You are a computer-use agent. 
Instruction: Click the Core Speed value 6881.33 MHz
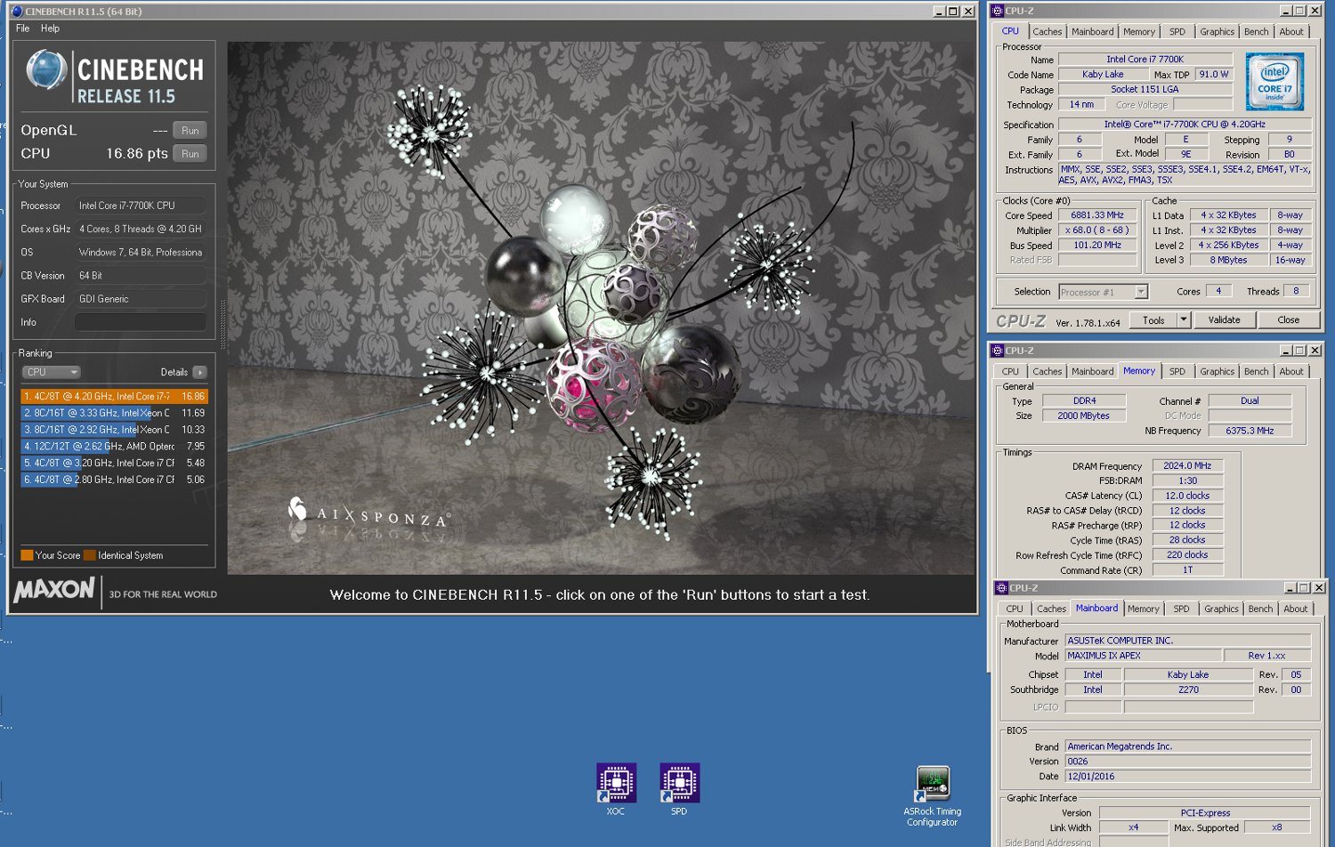[x=1097, y=215]
